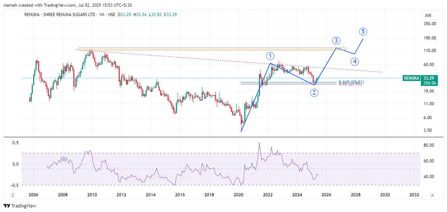The width and height of the screenshot is (447, 212).
Task: Click the 3.50 price axis label
Action: point(428,130)
